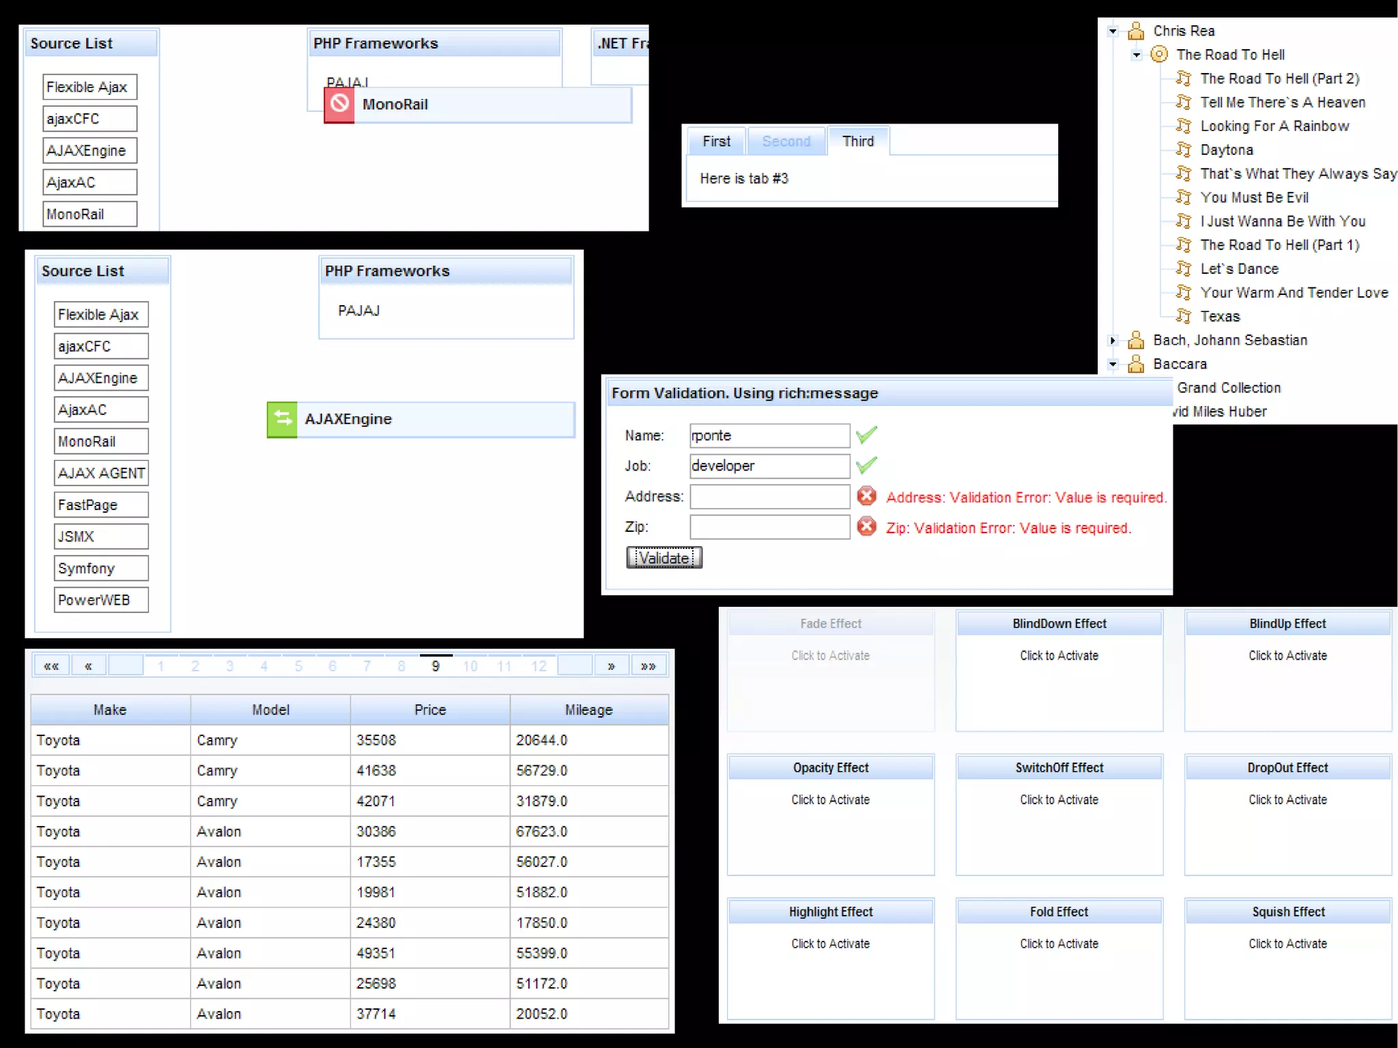Click note icon beside I Just Wanna Be With You
This screenshot has height=1048, width=1398.
click(x=1183, y=221)
